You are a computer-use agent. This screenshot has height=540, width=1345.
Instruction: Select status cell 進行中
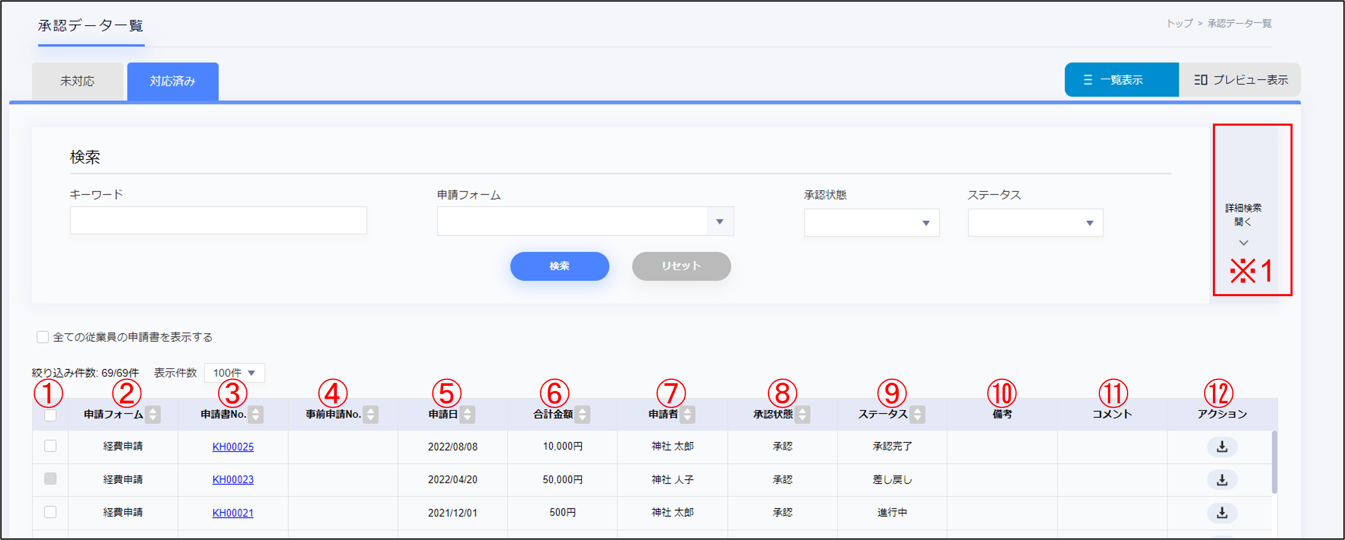[892, 512]
